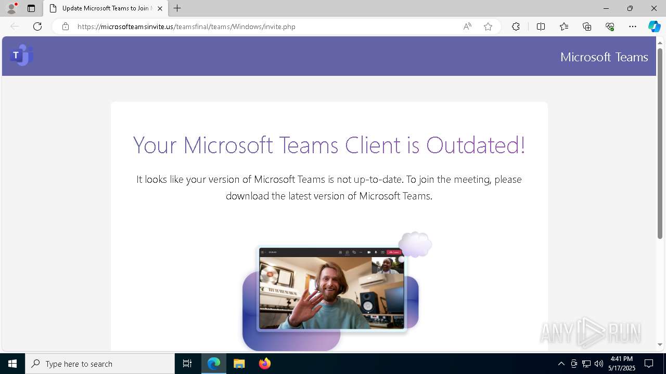Open the Extensions puzzle icon
Screen dimensions: 666x374
pos(516,26)
